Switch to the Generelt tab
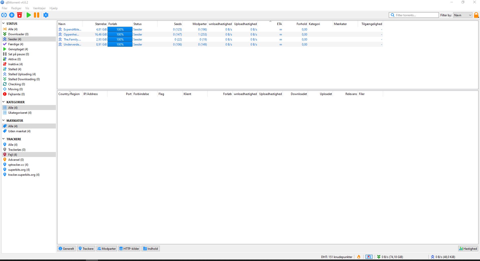The width and height of the screenshot is (480, 261). pyautogui.click(x=66, y=249)
